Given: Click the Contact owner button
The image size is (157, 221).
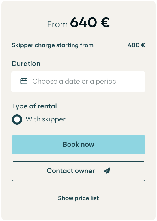Looking at the screenshot, I should coord(78,171).
